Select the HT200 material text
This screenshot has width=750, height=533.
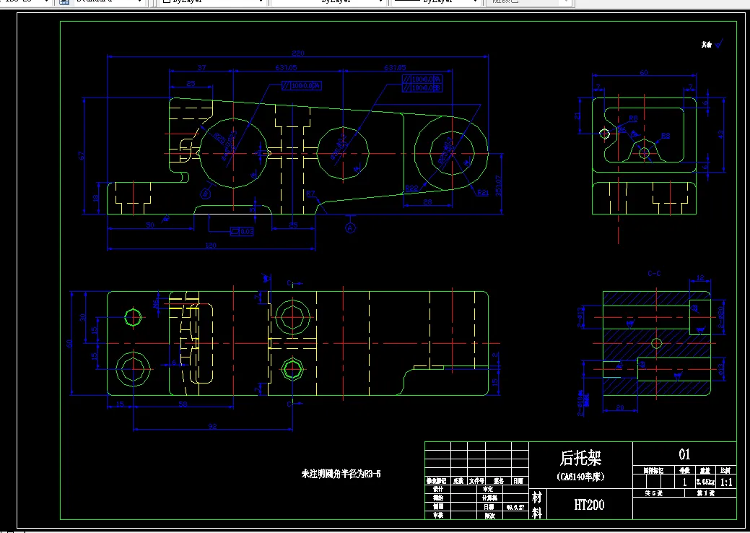(589, 505)
